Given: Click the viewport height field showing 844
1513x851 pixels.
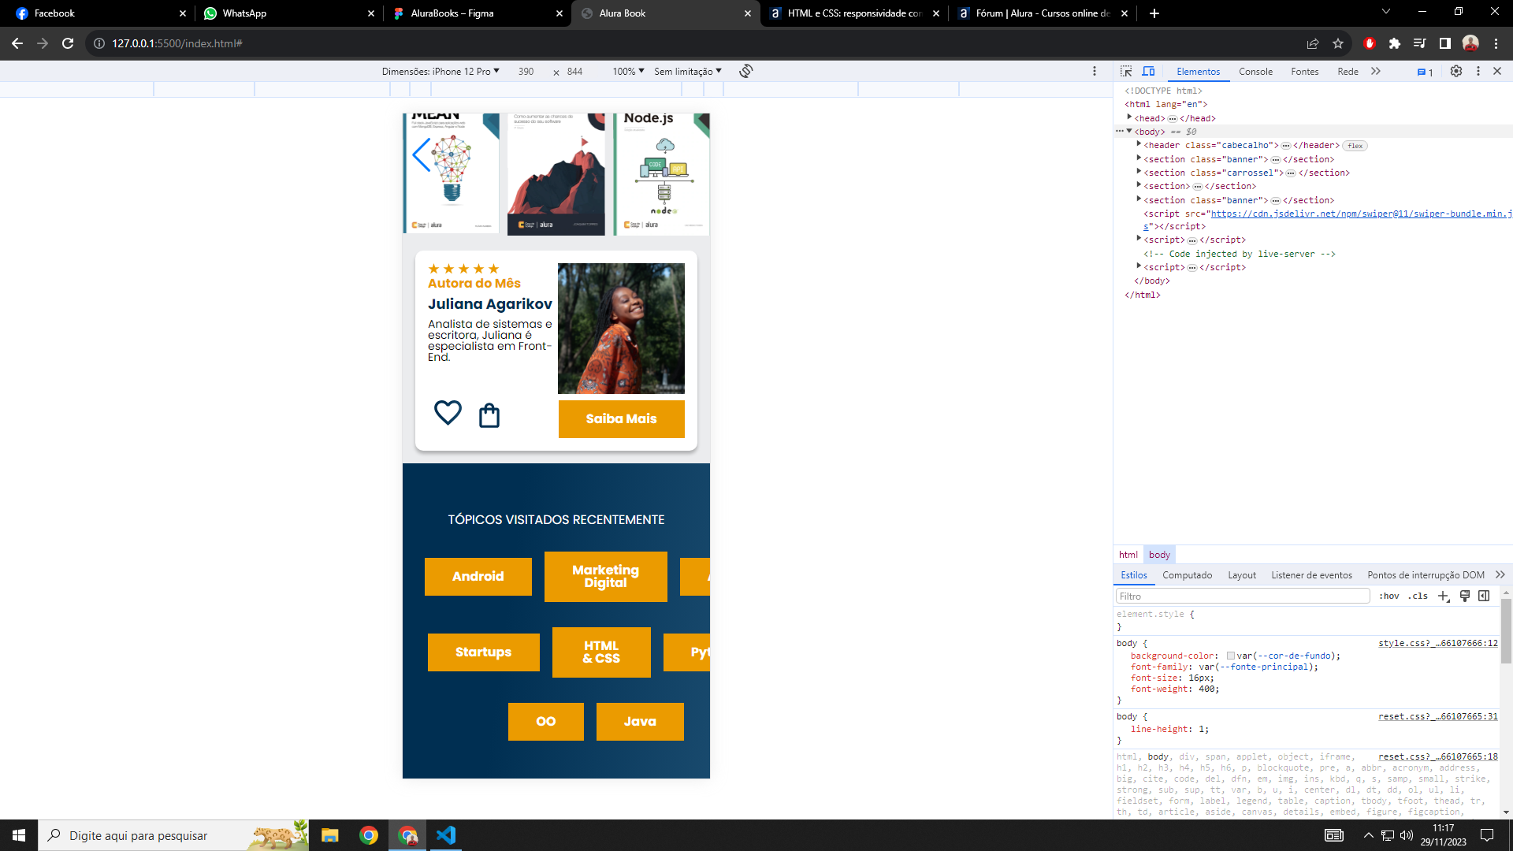Looking at the screenshot, I should 575,71.
